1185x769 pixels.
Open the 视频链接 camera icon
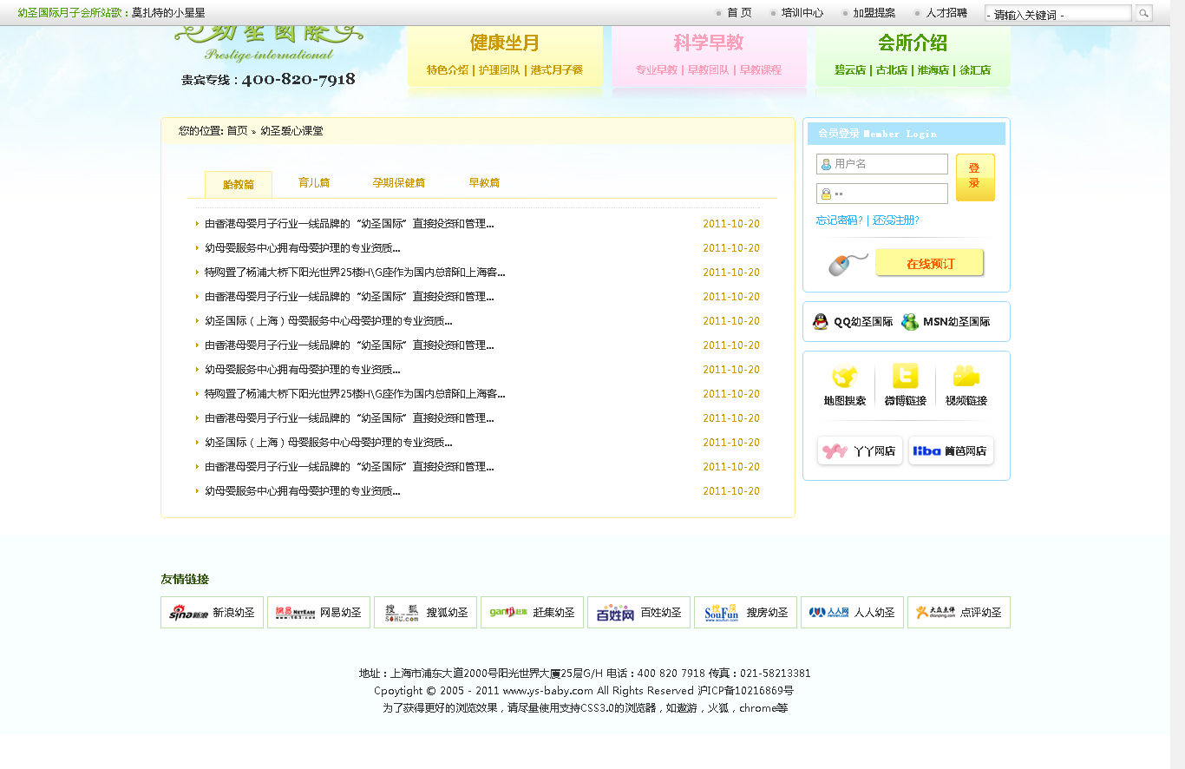point(966,377)
